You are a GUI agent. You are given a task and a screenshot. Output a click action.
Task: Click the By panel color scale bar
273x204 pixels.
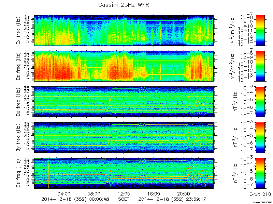point(260,138)
